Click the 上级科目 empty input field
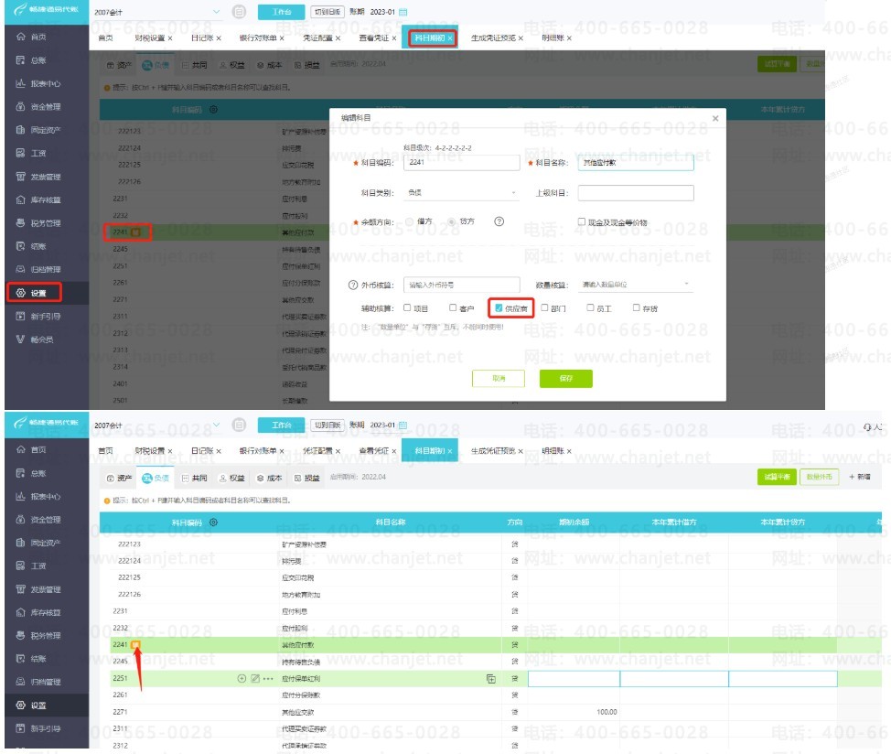The image size is (891, 754). (636, 193)
